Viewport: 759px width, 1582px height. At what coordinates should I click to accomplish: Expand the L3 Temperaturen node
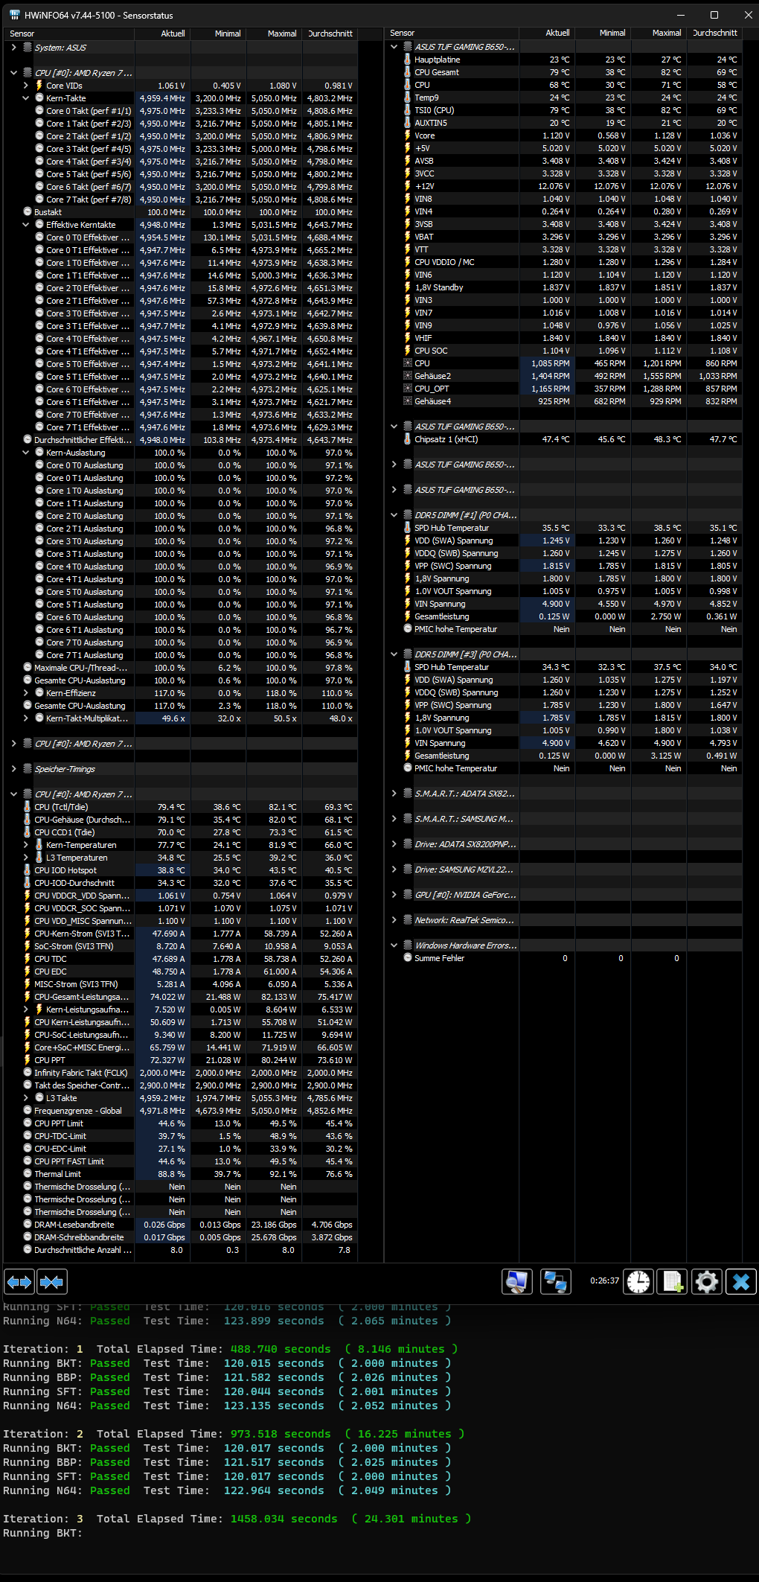coord(26,858)
